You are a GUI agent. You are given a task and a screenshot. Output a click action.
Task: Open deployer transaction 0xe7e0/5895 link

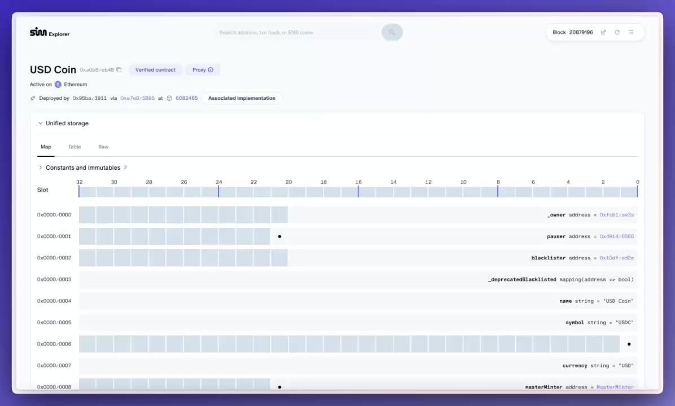pyautogui.click(x=137, y=98)
